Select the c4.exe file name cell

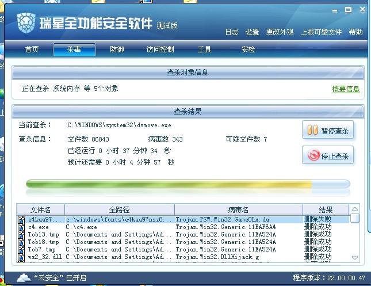tap(39, 227)
